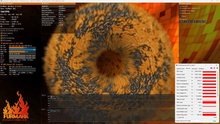
Task: Click Reset button in GPU-Z
Action: [x=215, y=117]
